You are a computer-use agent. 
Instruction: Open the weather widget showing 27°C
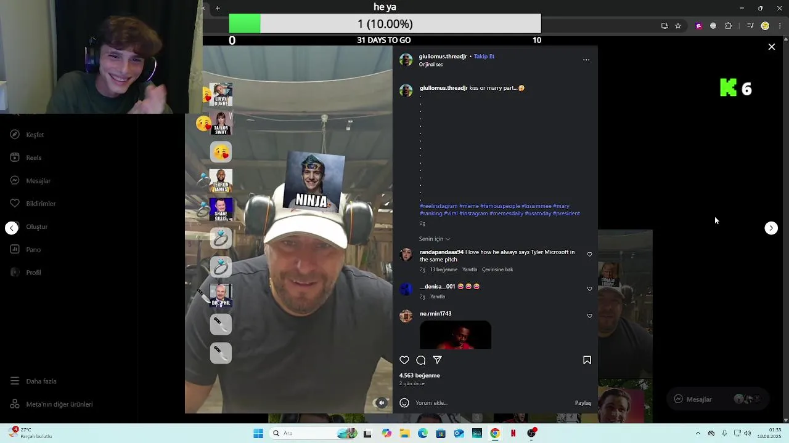click(30, 433)
